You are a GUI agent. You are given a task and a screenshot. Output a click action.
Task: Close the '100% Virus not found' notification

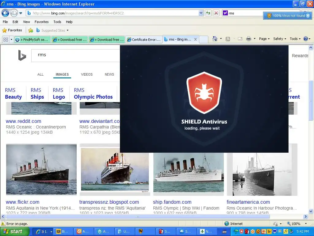pyautogui.click(x=308, y=16)
